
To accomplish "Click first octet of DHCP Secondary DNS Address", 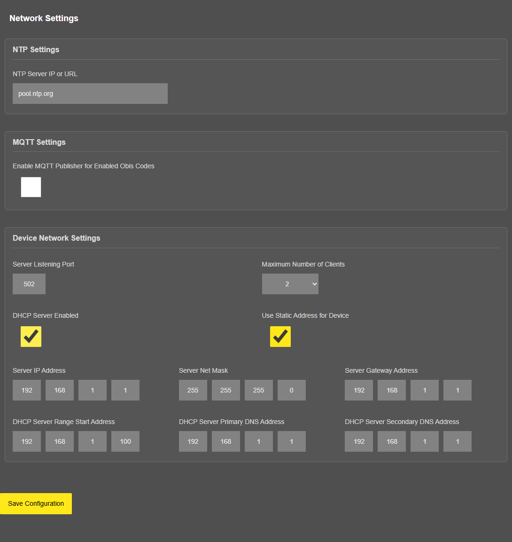I will pos(359,441).
